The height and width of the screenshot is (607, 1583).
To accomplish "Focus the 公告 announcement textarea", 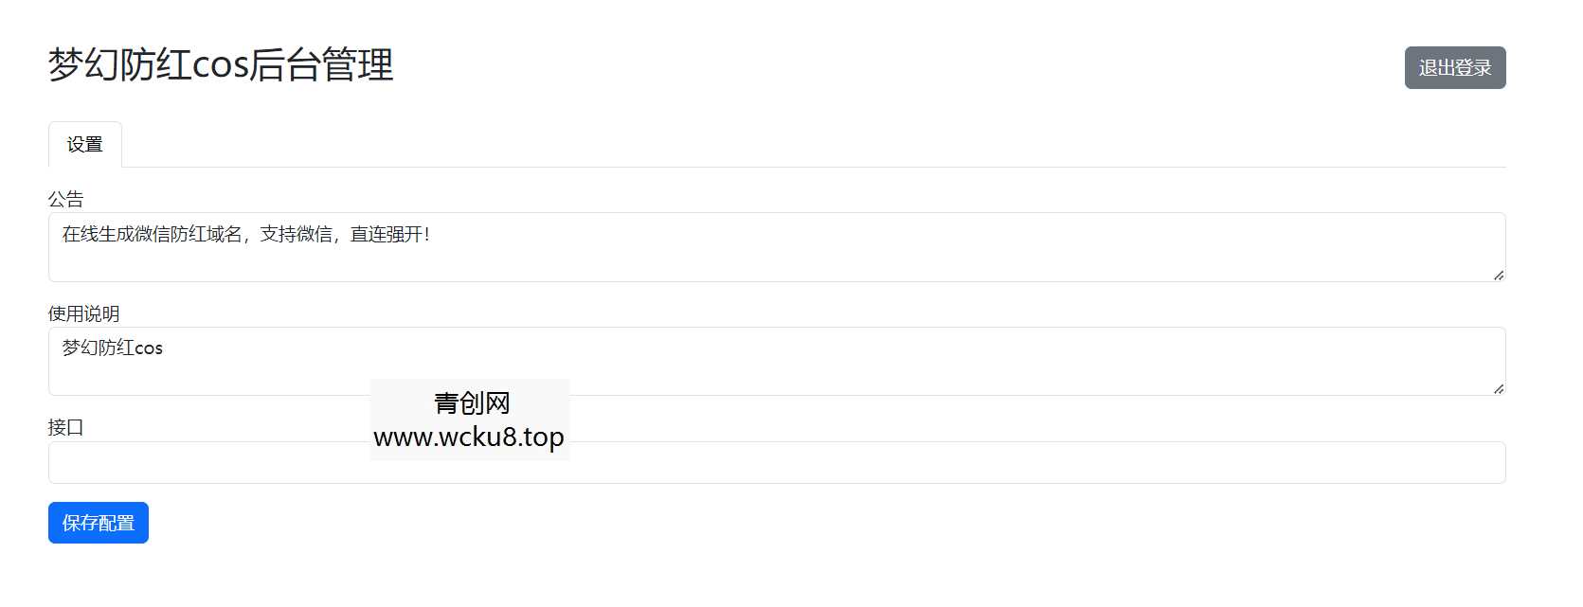I will (777, 248).
